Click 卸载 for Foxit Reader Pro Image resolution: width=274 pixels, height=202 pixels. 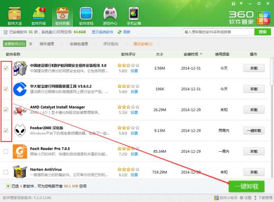click(254, 152)
